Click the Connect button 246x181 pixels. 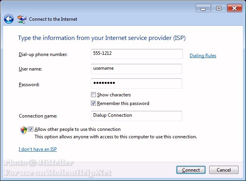191,170
